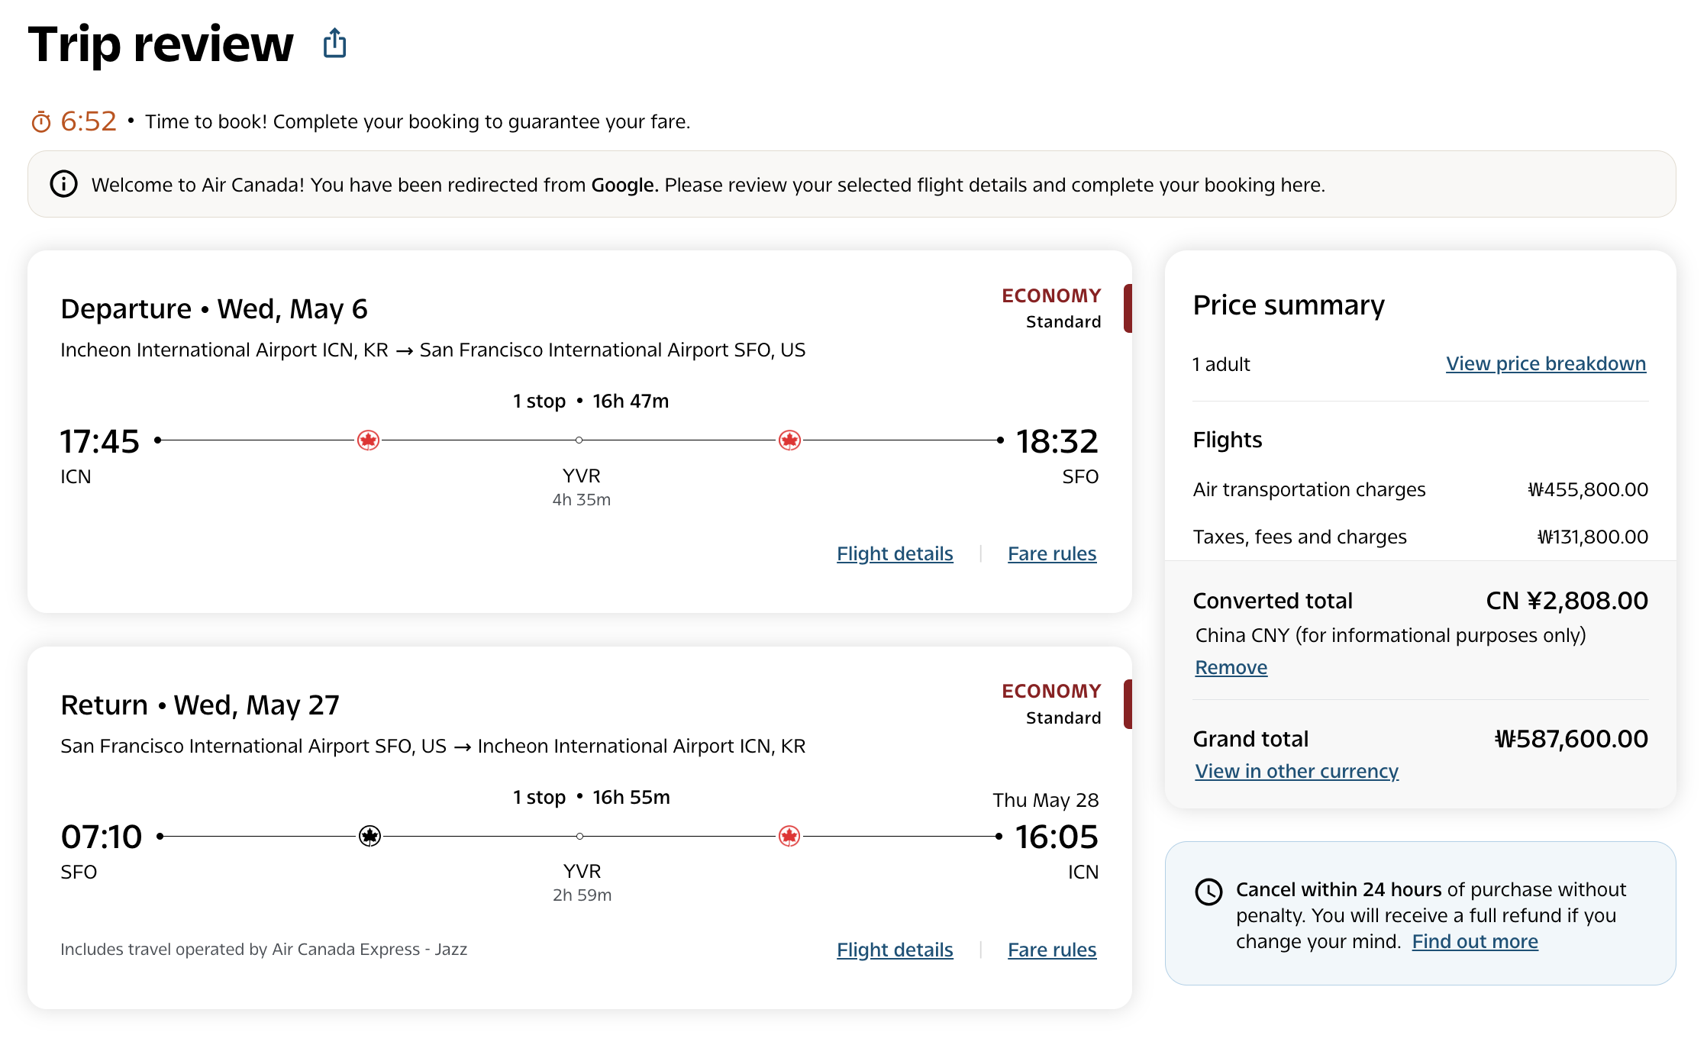
Task: Click YVR stop marker on return timeline
Action: point(580,836)
